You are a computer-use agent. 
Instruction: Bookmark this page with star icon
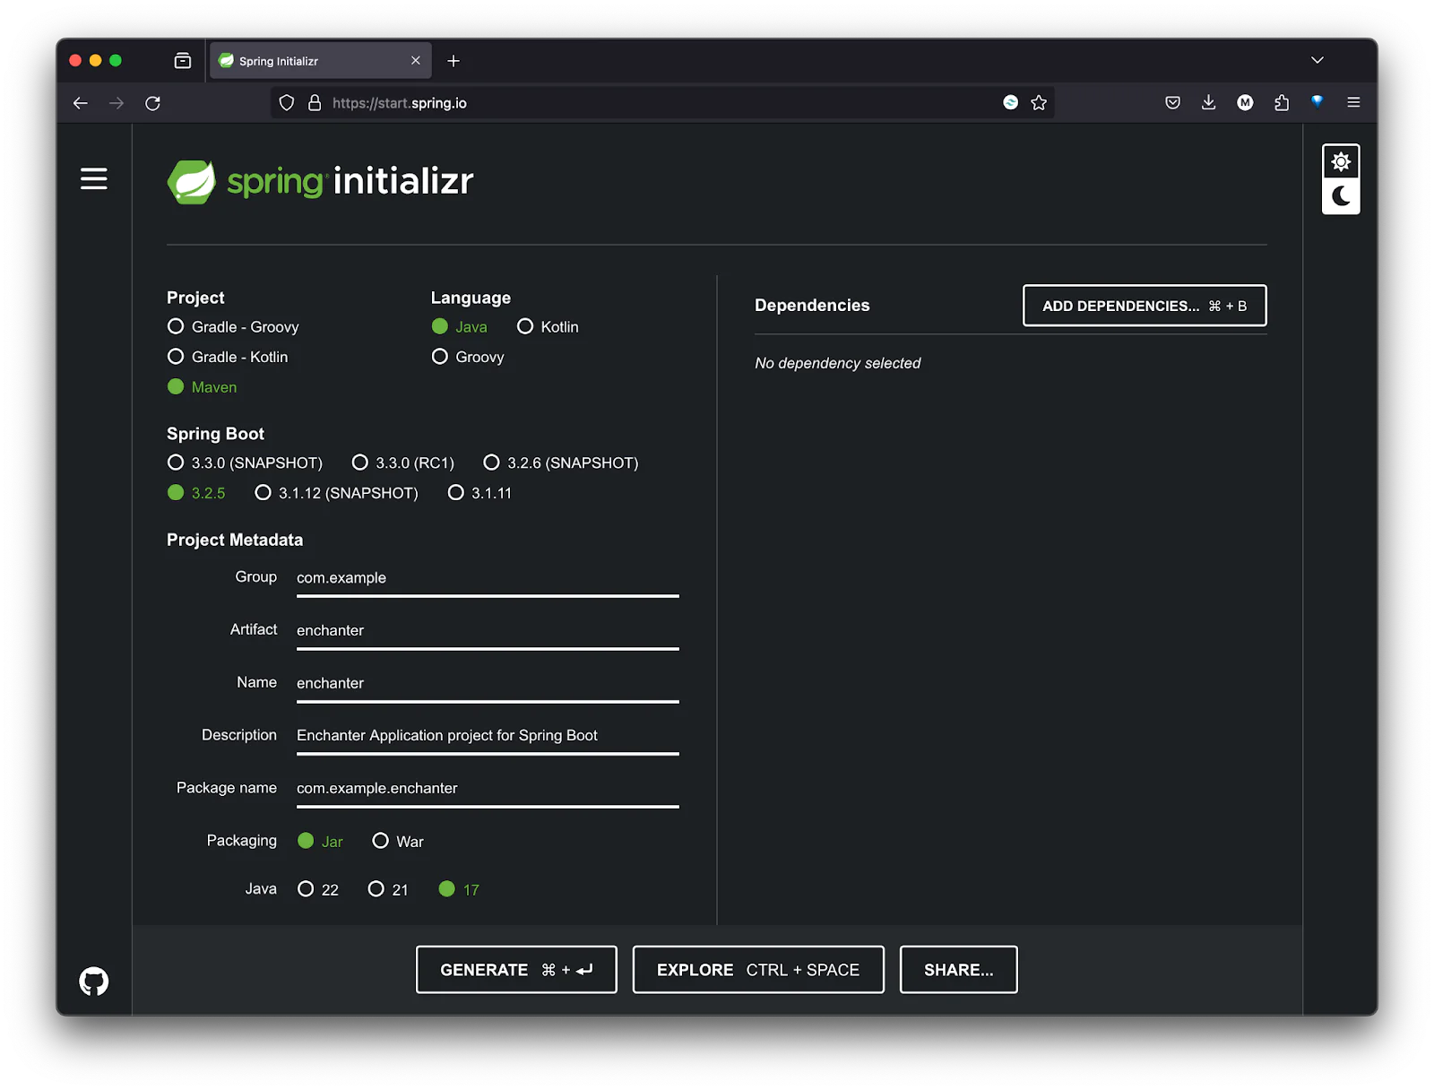[1039, 103]
